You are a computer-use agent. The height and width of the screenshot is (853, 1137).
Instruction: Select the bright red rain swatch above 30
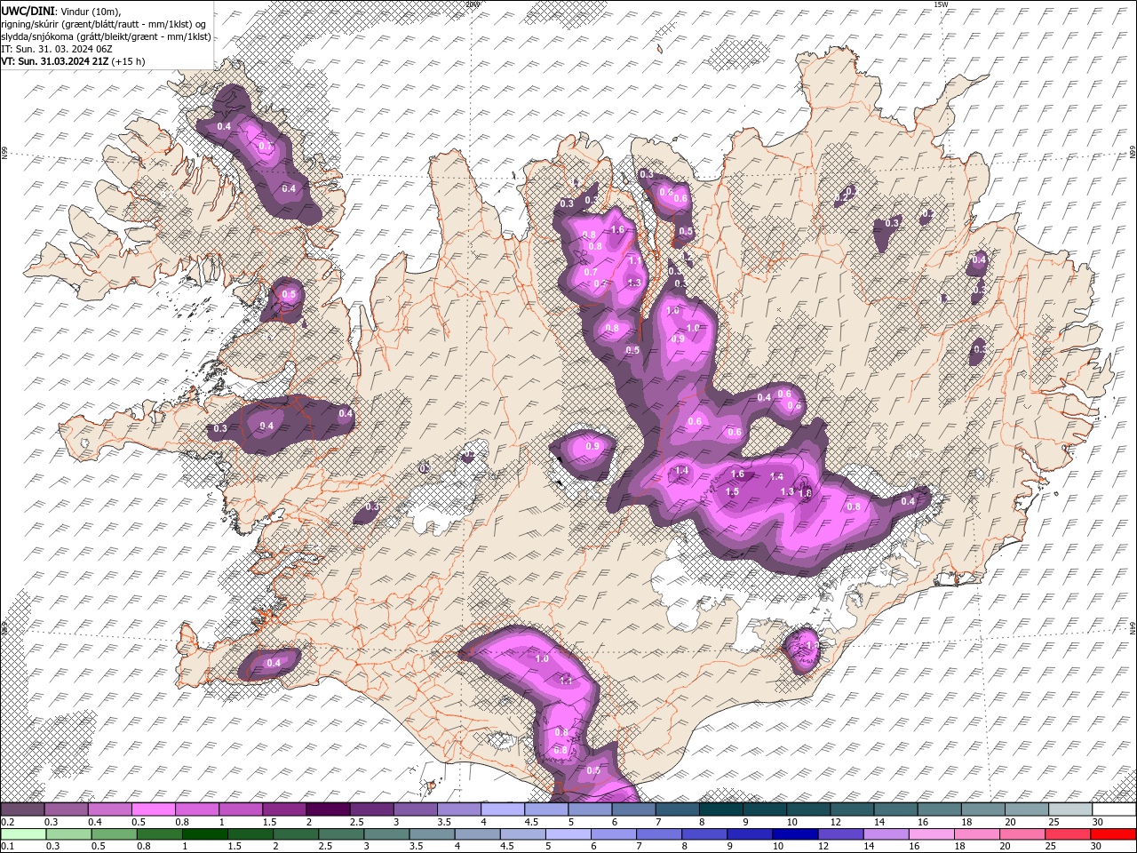tap(1113, 834)
